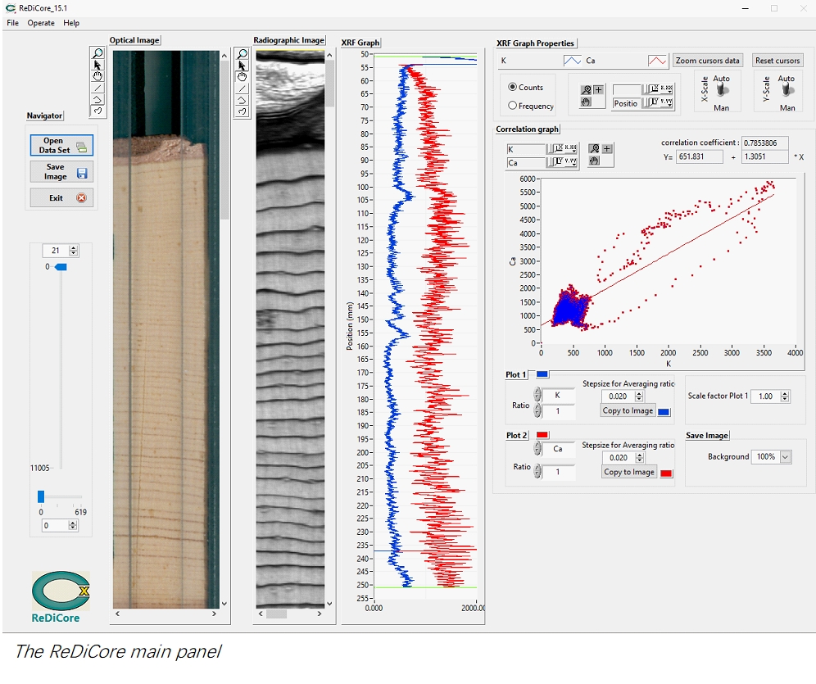Click the K plot line-style icon in the legend
The height and width of the screenshot is (684, 816).
pos(572,61)
